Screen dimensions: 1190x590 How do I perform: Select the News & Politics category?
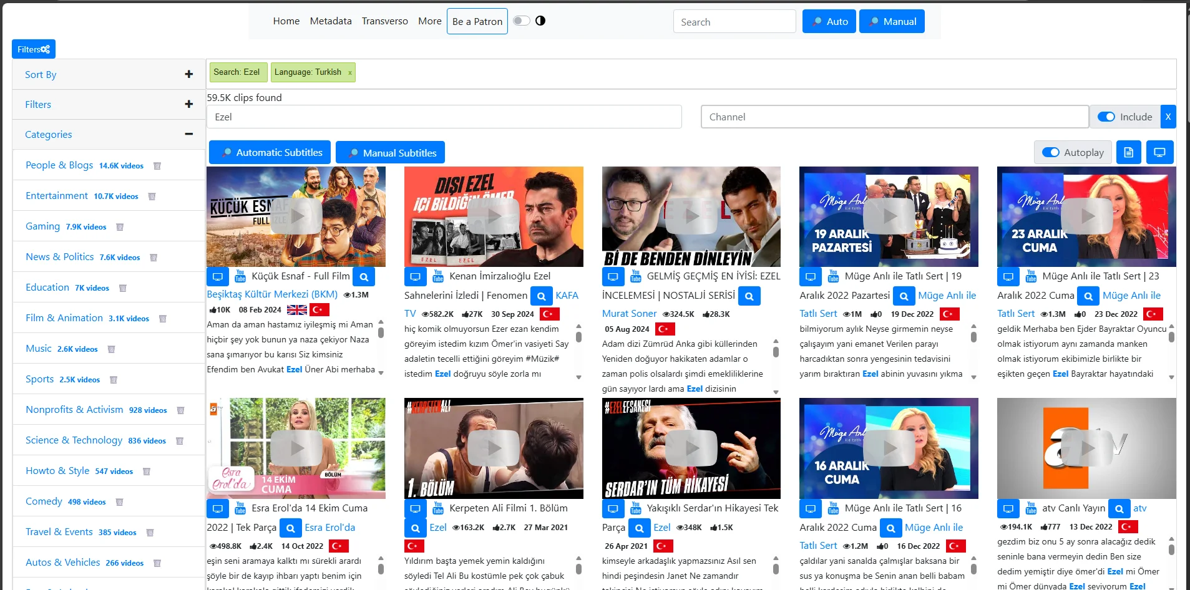click(x=60, y=257)
